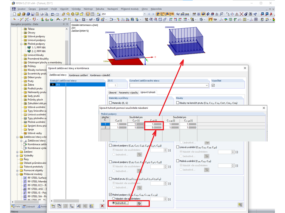This screenshot has height=213, width=285.
Task: Enable the Materiály (E, G) checkbox
Action: click(110, 103)
